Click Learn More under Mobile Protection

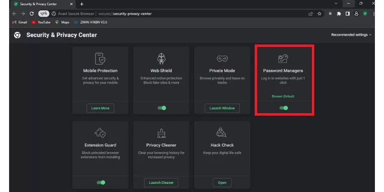point(100,108)
